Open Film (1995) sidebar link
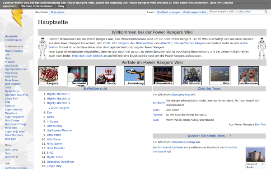This screenshot has height=169, width=271. point(11,150)
